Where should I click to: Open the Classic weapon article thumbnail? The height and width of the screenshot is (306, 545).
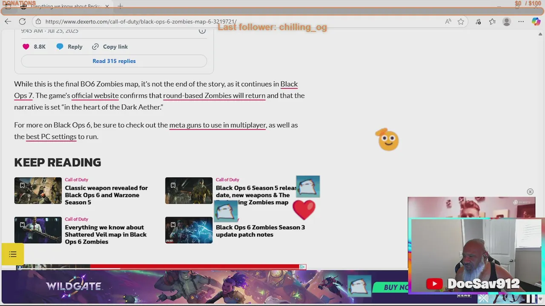coord(38,190)
